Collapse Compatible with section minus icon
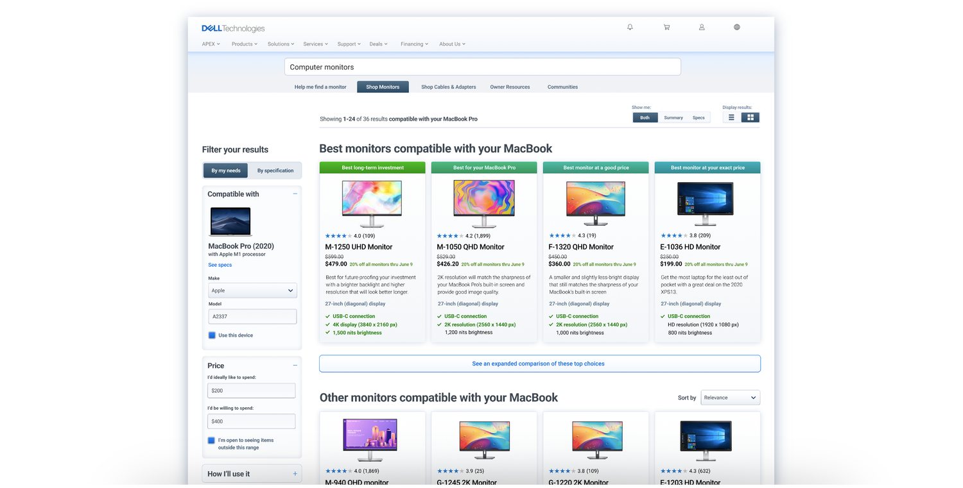963x488 pixels. pos(295,194)
